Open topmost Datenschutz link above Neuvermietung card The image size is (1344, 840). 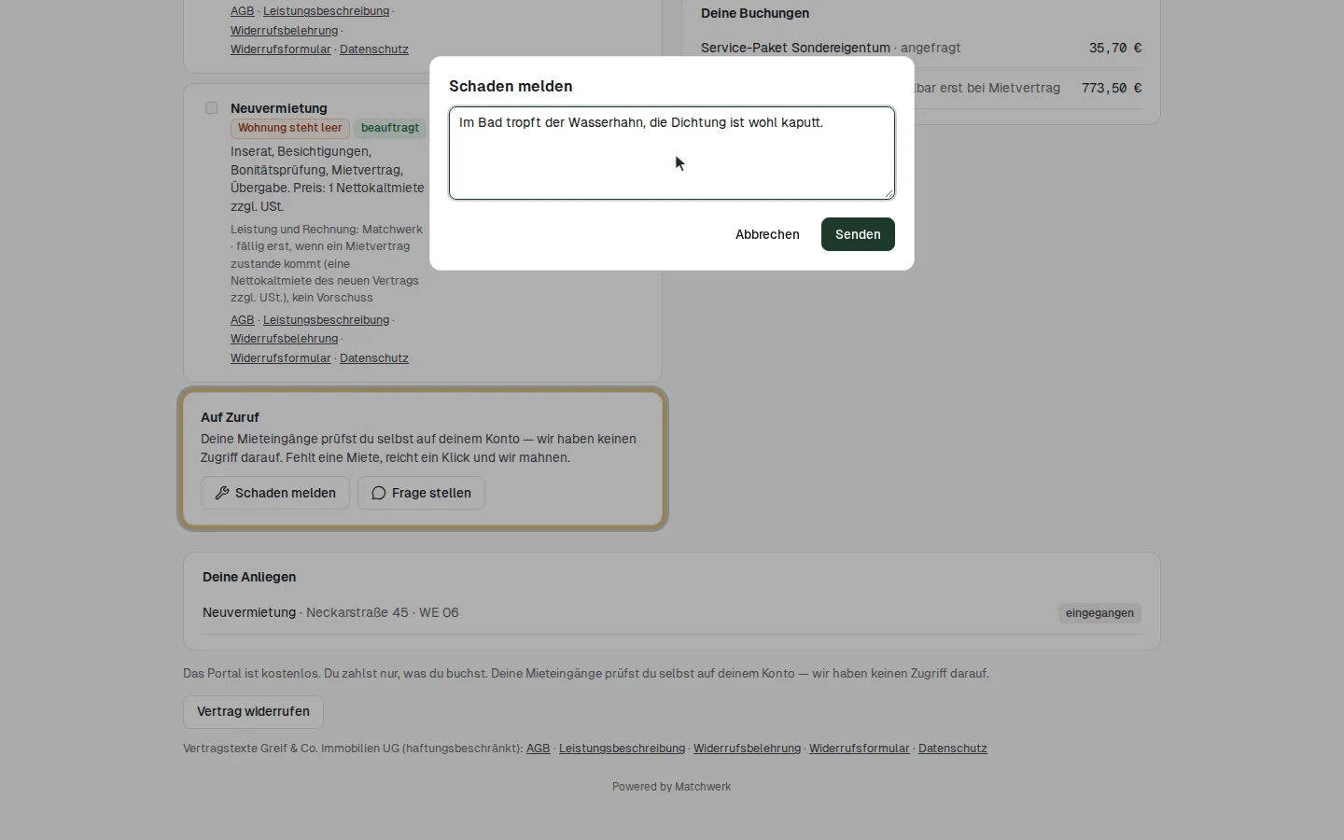tap(374, 49)
